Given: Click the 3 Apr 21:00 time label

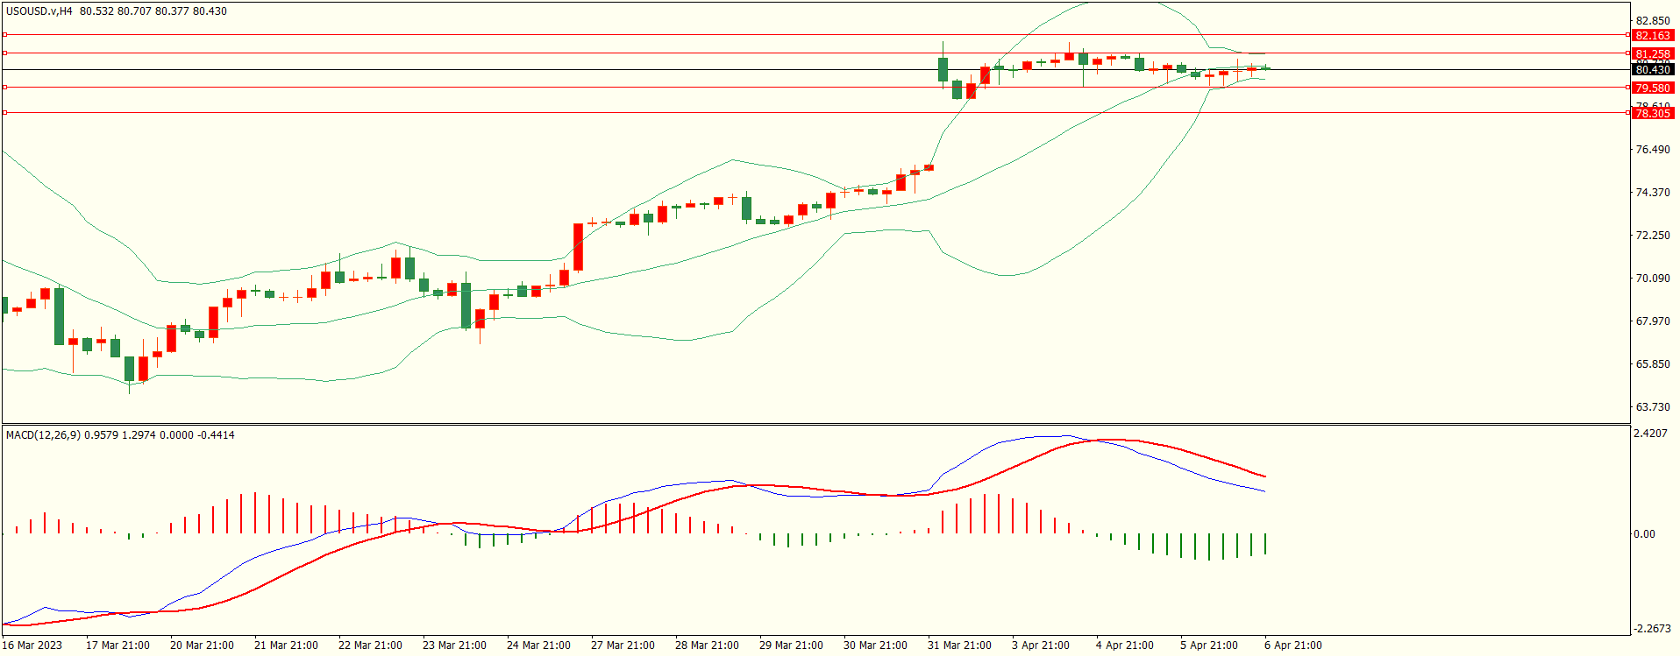Looking at the screenshot, I should click(1041, 645).
